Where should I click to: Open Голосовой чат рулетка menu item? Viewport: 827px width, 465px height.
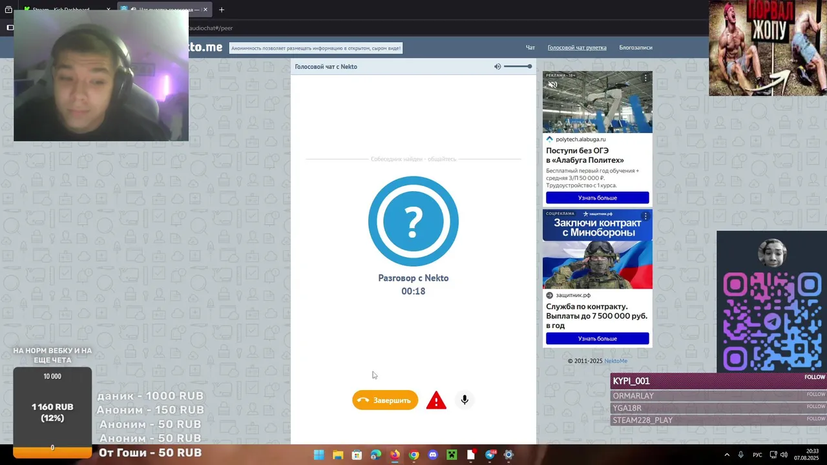[577, 48]
